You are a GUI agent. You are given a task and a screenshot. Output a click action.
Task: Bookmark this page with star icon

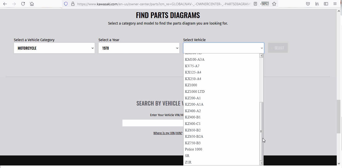pos(274,4)
